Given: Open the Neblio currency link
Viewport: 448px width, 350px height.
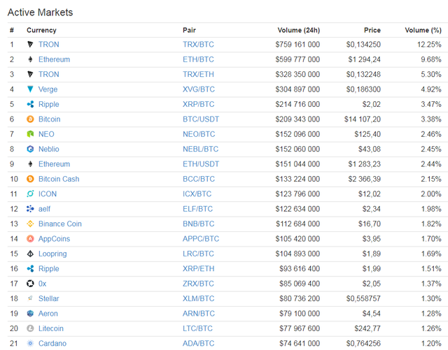Looking at the screenshot, I should (49, 149).
